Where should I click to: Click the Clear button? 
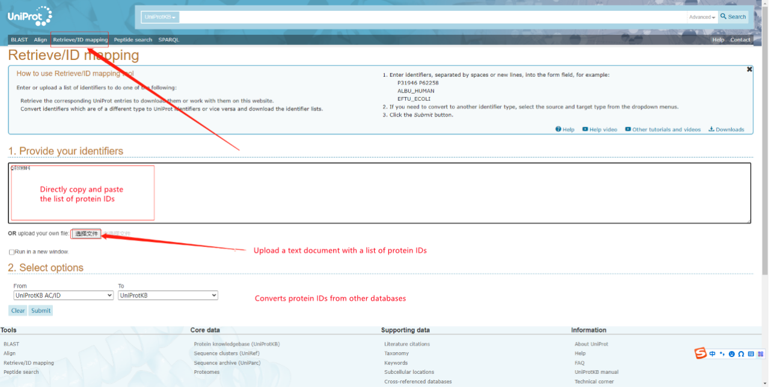pyautogui.click(x=18, y=310)
